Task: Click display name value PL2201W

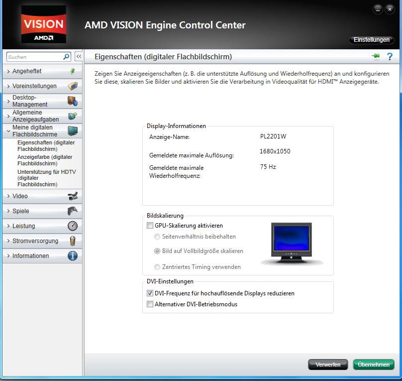Action: (273, 136)
